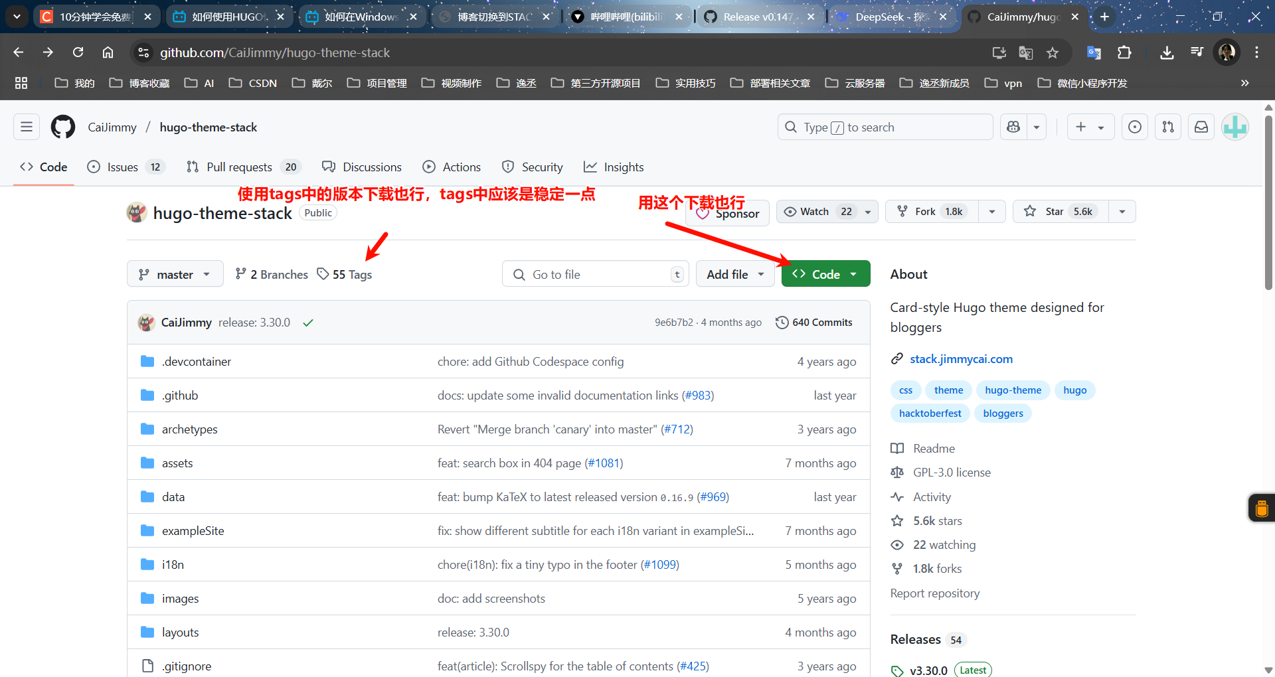Expand the create new plus dropdown
The height and width of the screenshot is (677, 1275).
tap(1090, 127)
